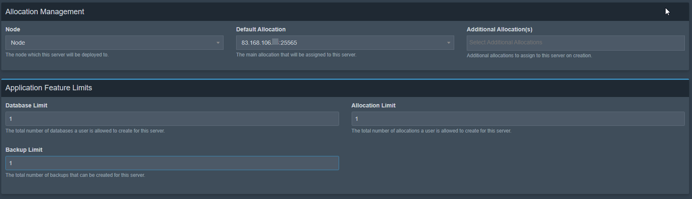Click the "Additional Allocation(s)" field label

pos(499,29)
